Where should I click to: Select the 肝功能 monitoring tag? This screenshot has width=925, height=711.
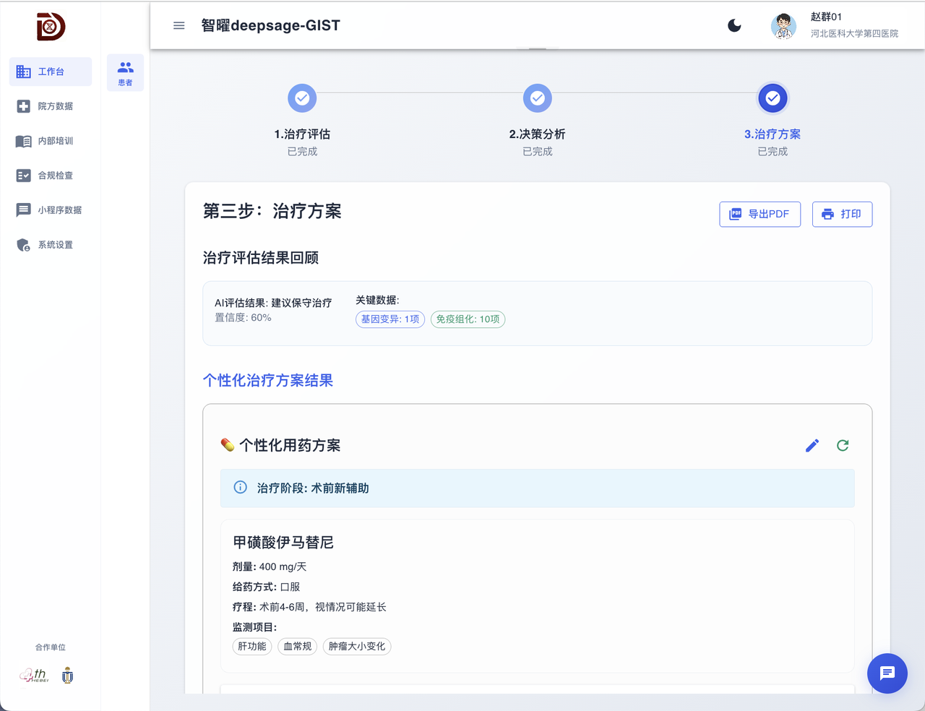pos(251,647)
